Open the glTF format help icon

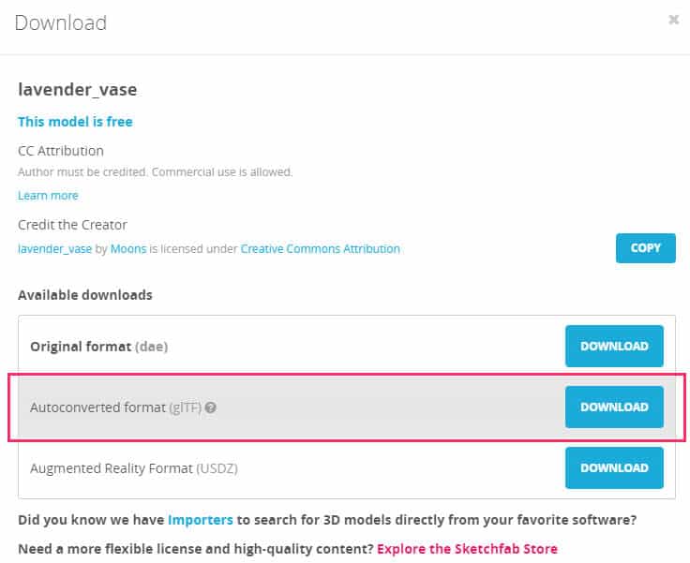click(211, 407)
